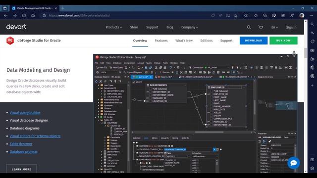317x178 pixels.
Task: Open Search in the Edge sidebar
Action: click(313, 24)
